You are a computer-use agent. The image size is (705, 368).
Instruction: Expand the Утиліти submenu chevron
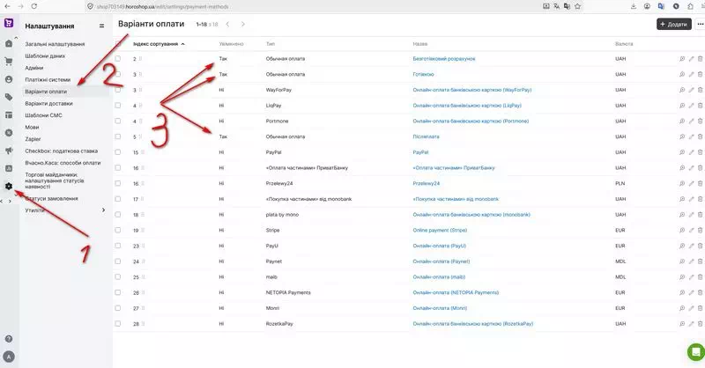103,210
